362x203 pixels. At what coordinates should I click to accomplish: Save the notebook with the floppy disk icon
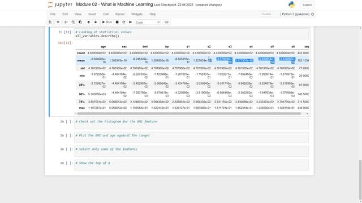coord(50,22)
